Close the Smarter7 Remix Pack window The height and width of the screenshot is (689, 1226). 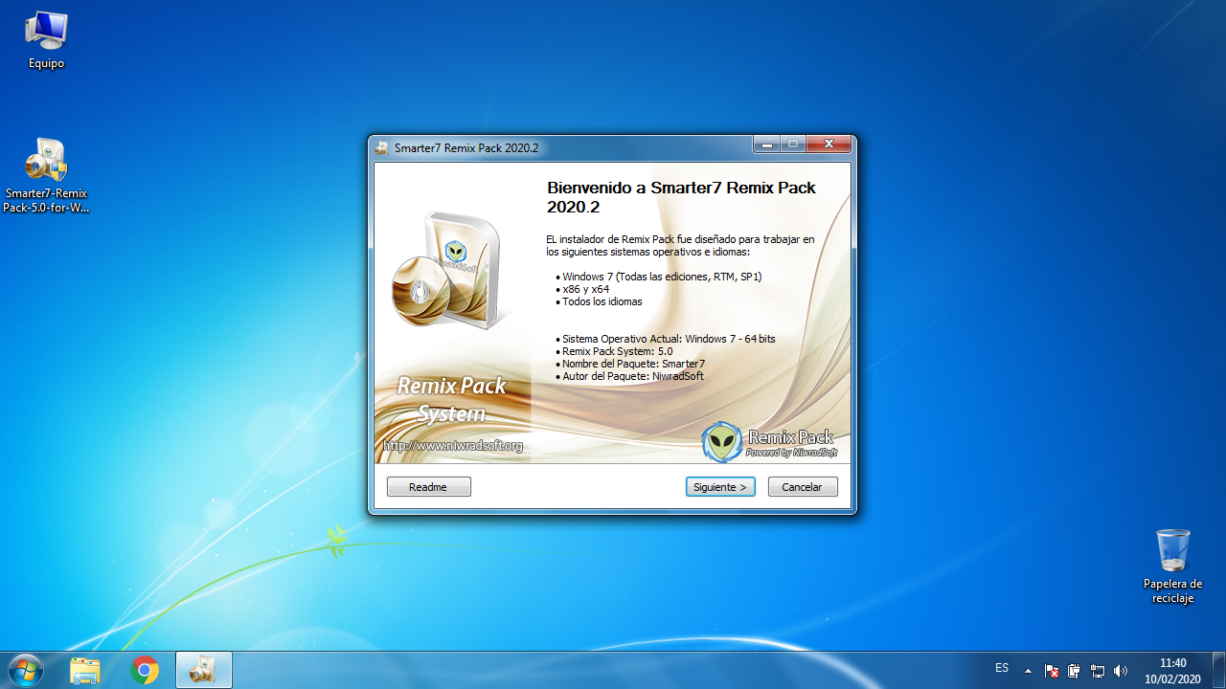[x=829, y=144]
